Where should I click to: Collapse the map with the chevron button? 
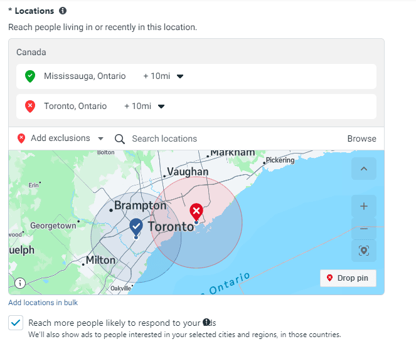click(364, 169)
